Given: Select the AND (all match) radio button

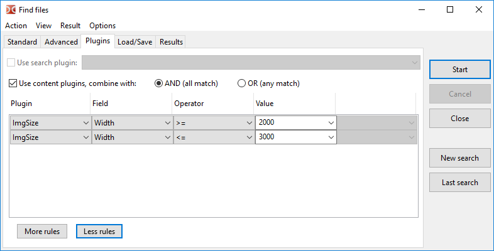Looking at the screenshot, I should pyautogui.click(x=159, y=83).
